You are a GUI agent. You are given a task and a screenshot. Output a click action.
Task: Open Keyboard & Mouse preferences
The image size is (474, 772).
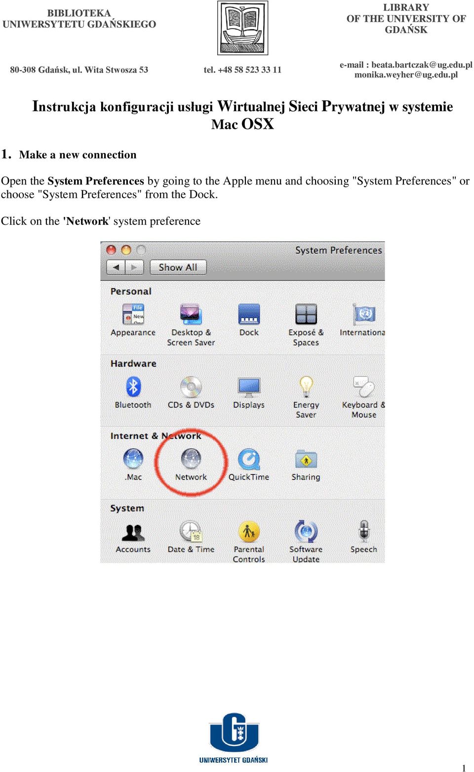[x=363, y=397]
